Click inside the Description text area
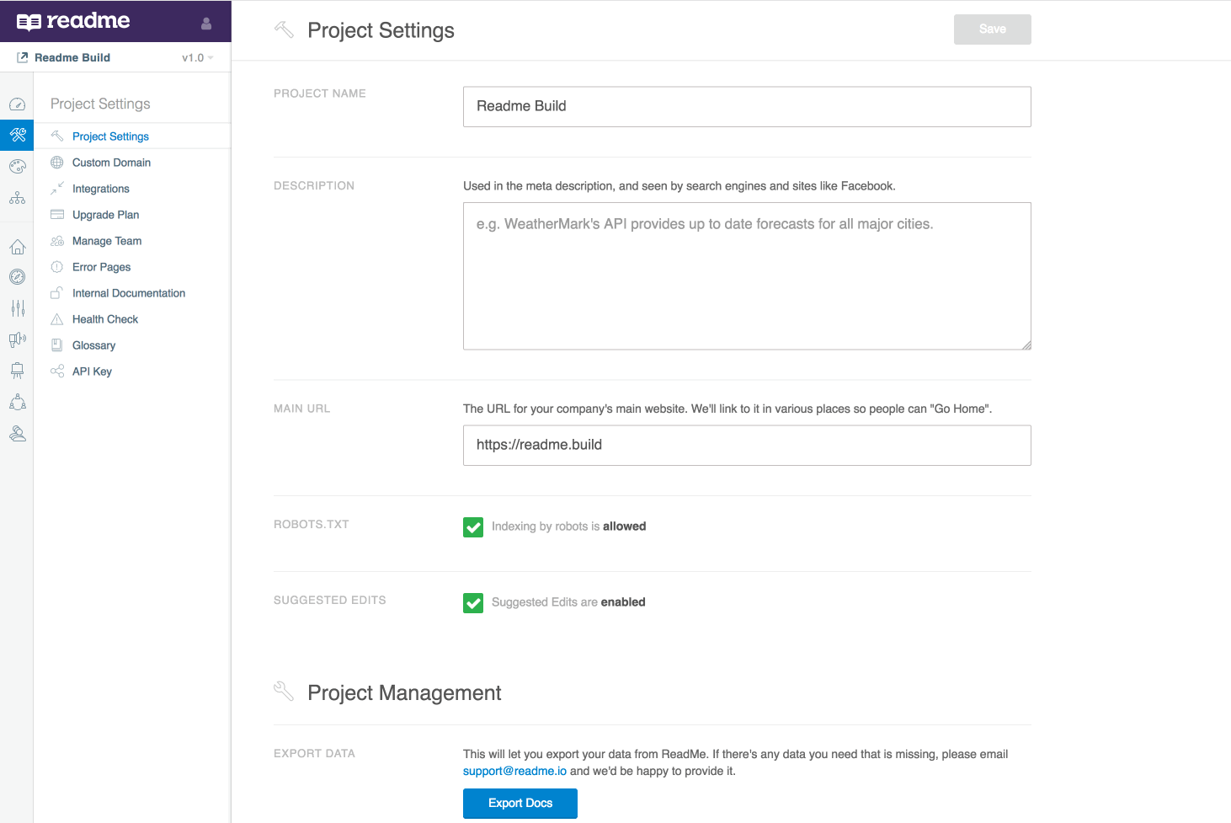 tap(747, 275)
